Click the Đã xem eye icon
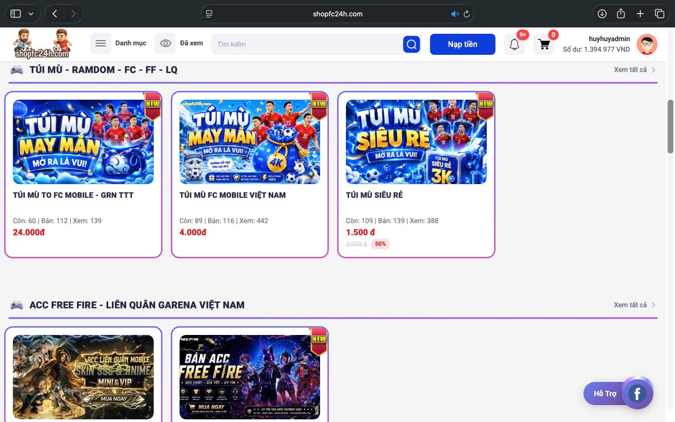 pyautogui.click(x=166, y=43)
